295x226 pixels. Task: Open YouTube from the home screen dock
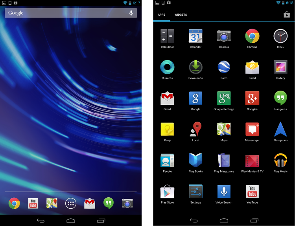point(33,203)
